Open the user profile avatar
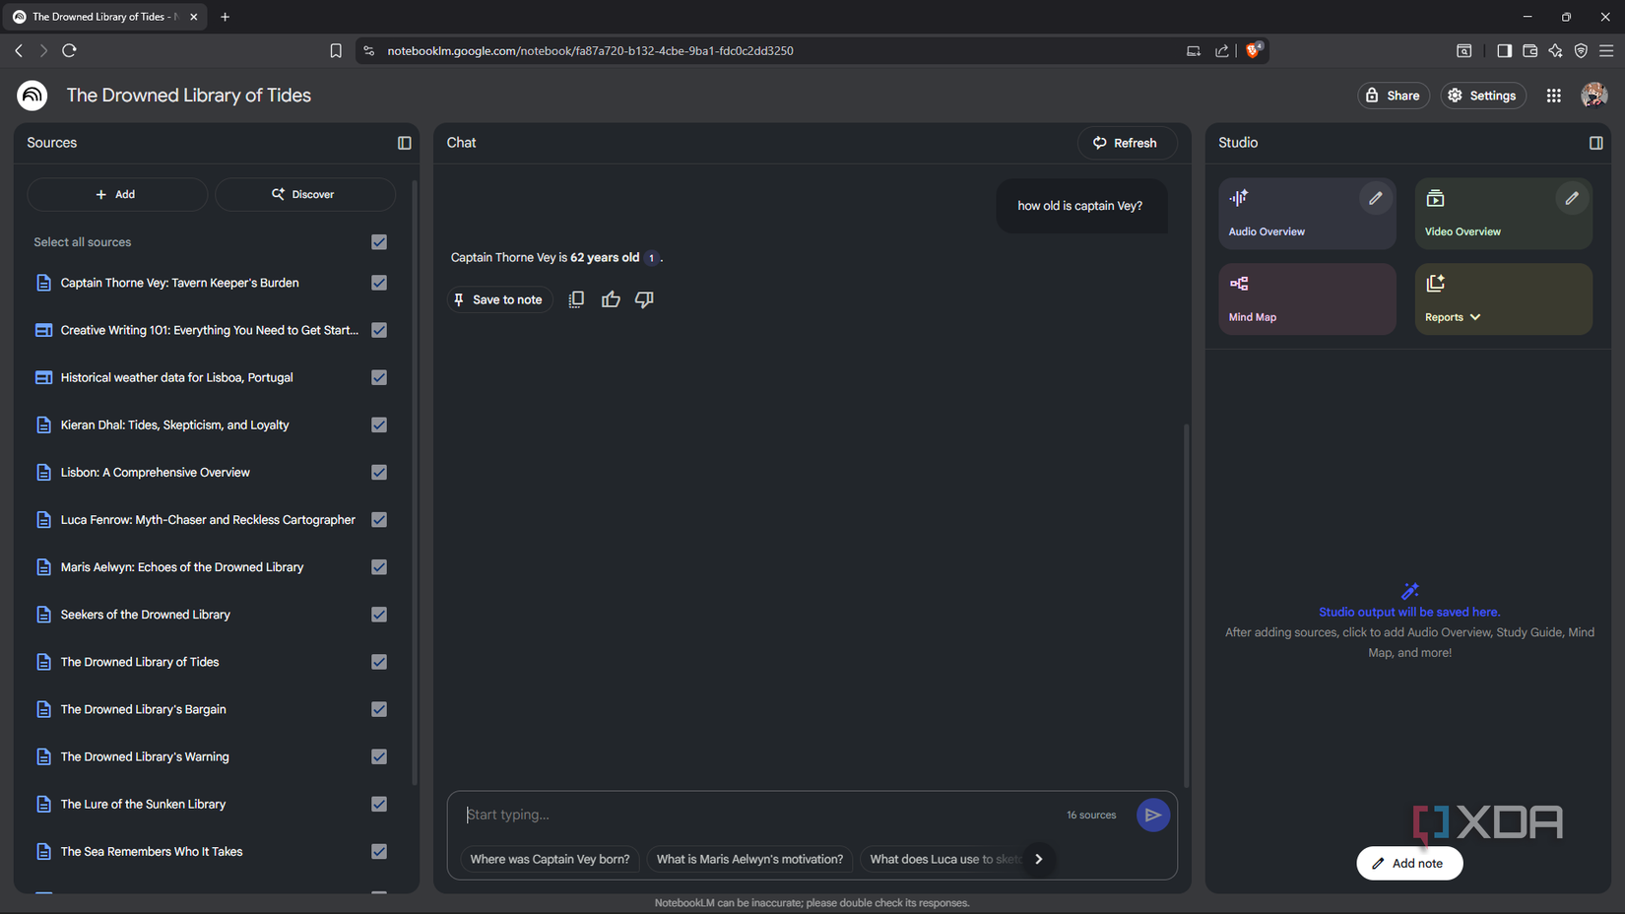 coord(1593,96)
